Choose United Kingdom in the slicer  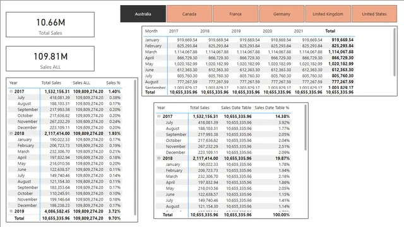coord(328,14)
